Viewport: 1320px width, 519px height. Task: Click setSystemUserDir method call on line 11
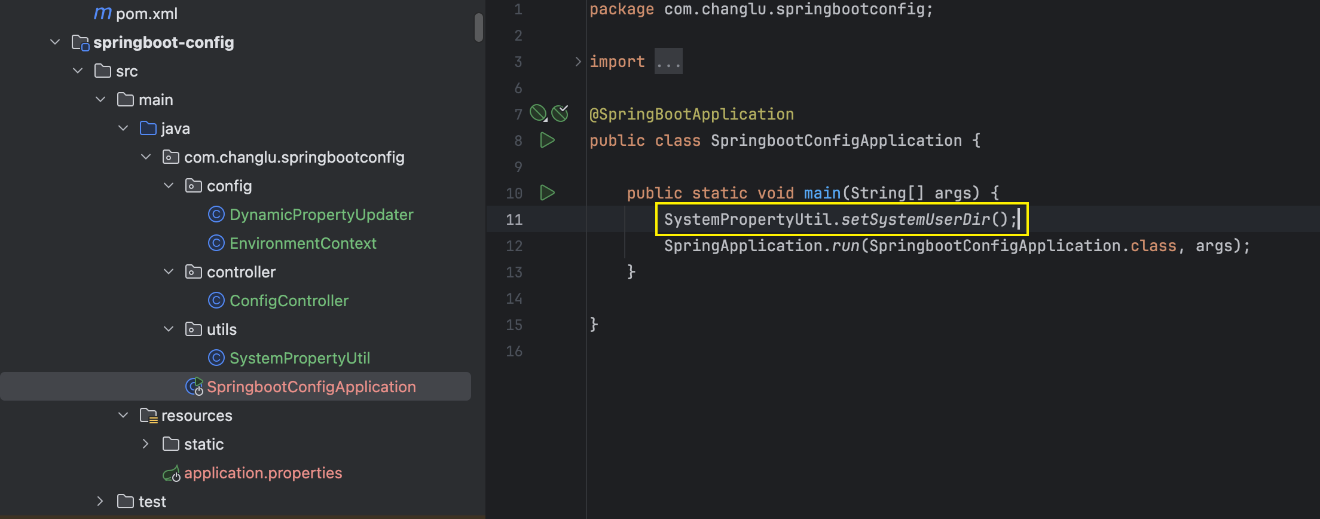[916, 219]
